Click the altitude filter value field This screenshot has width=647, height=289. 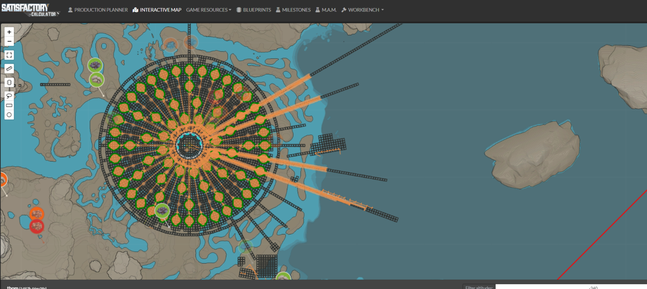point(571,287)
